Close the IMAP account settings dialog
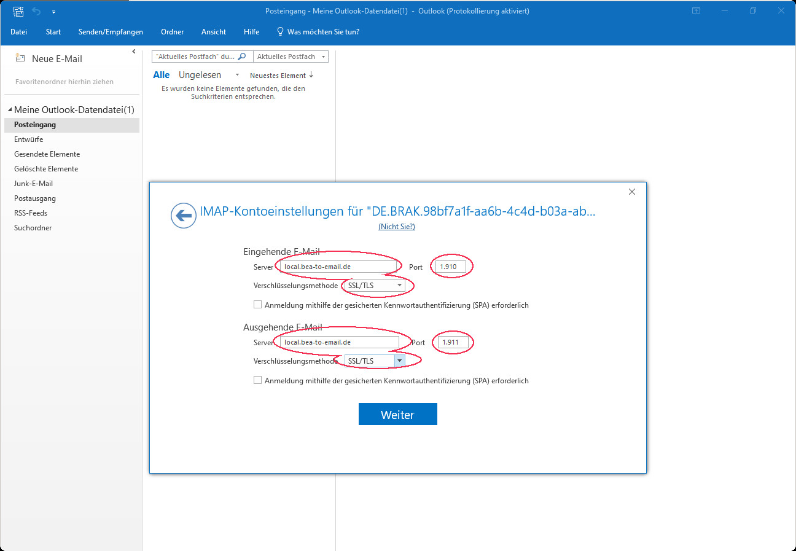This screenshot has height=551, width=796. 632,192
